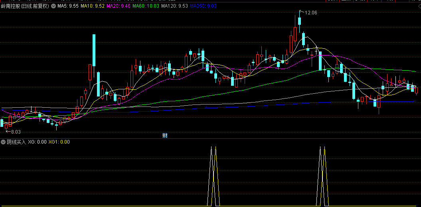Click the 12.06 high price marker
Screen dimensions: 421x207
point(310,12)
